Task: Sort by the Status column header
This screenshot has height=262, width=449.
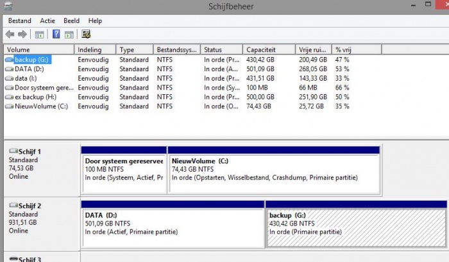Action: pyautogui.click(x=222, y=49)
